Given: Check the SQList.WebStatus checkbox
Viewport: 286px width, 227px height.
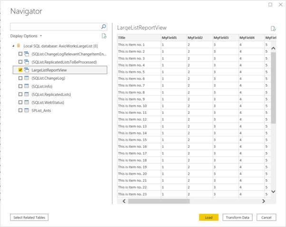Looking at the screenshot, I should tap(20, 102).
